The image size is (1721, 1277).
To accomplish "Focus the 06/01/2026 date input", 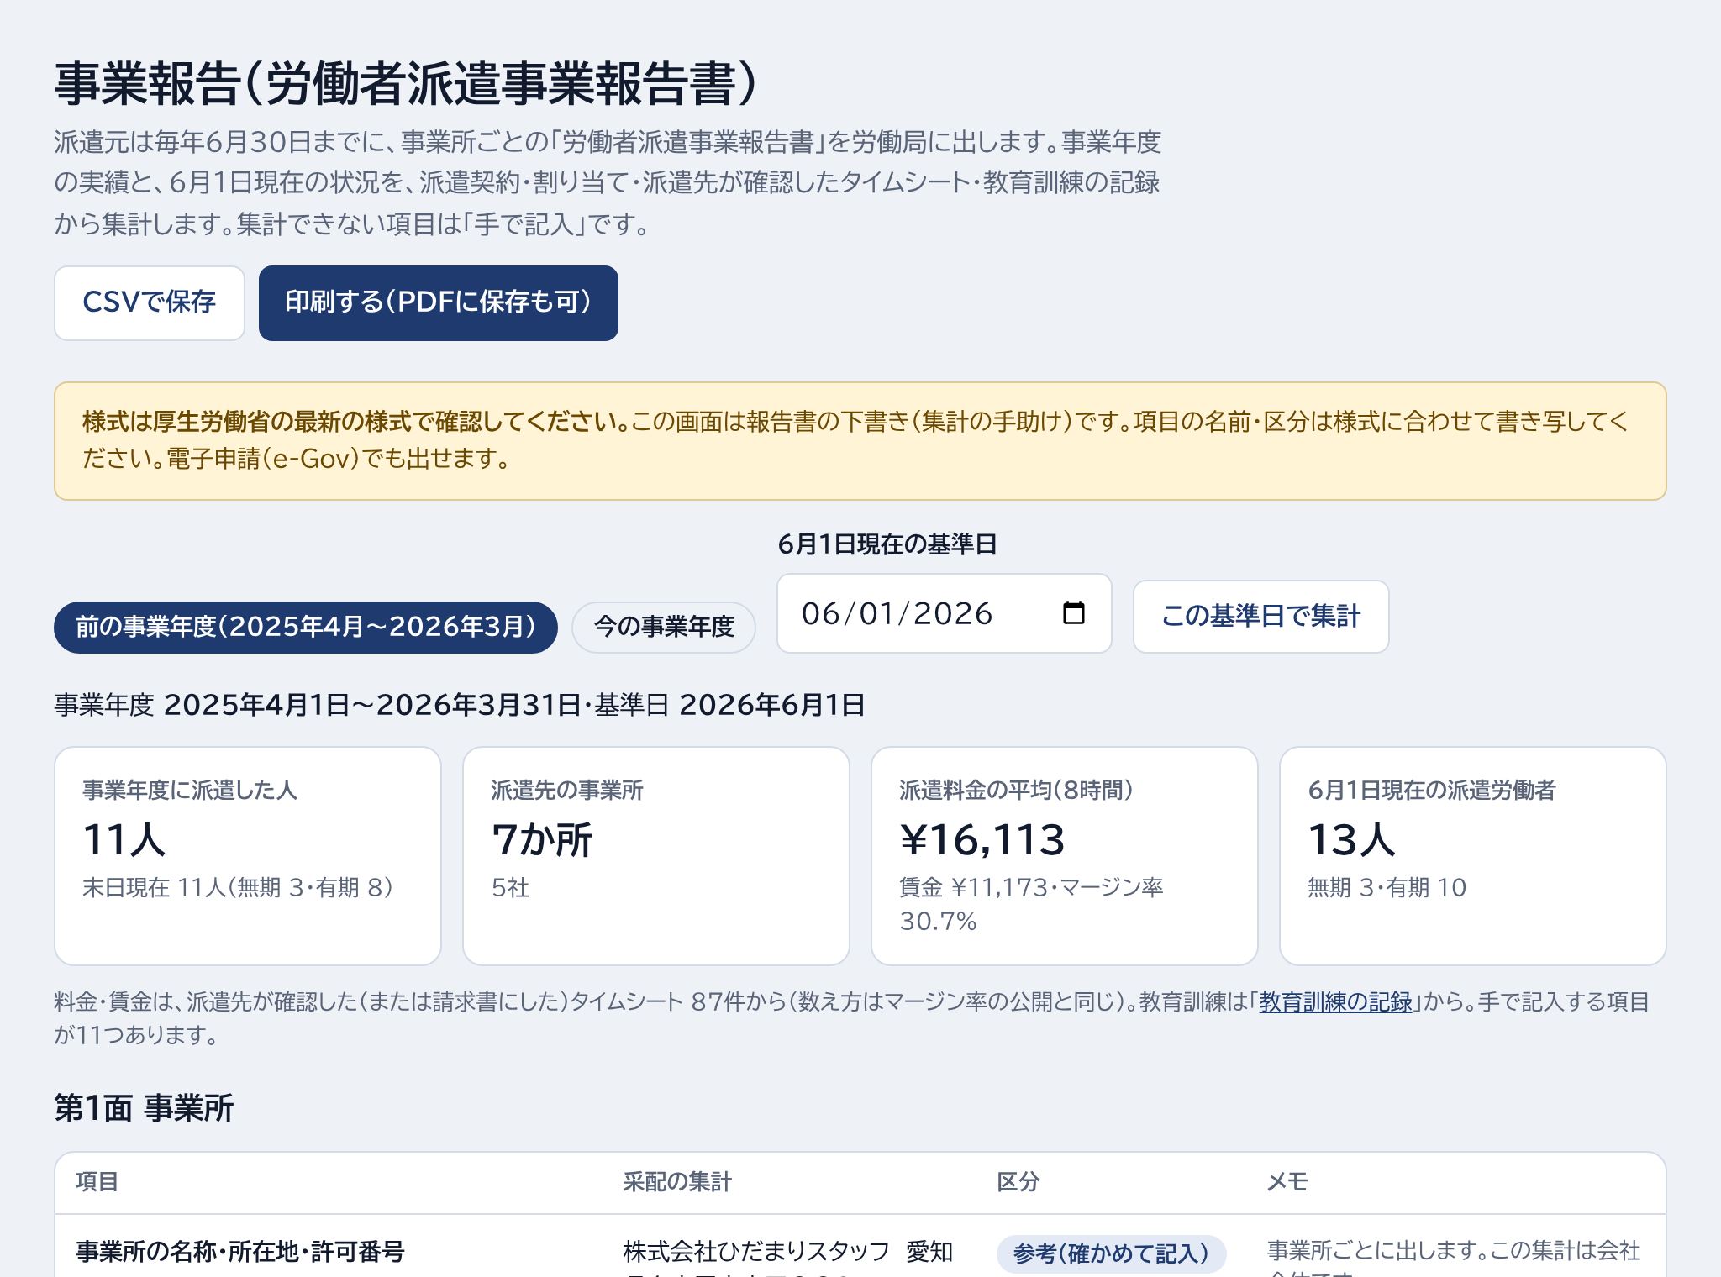I will coord(944,613).
